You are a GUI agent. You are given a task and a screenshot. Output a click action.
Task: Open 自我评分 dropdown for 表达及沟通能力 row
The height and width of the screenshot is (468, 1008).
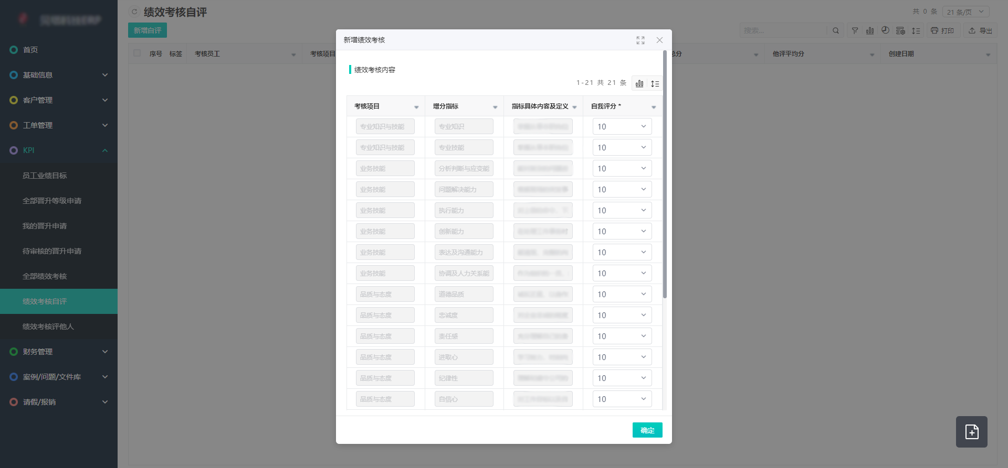[622, 252]
